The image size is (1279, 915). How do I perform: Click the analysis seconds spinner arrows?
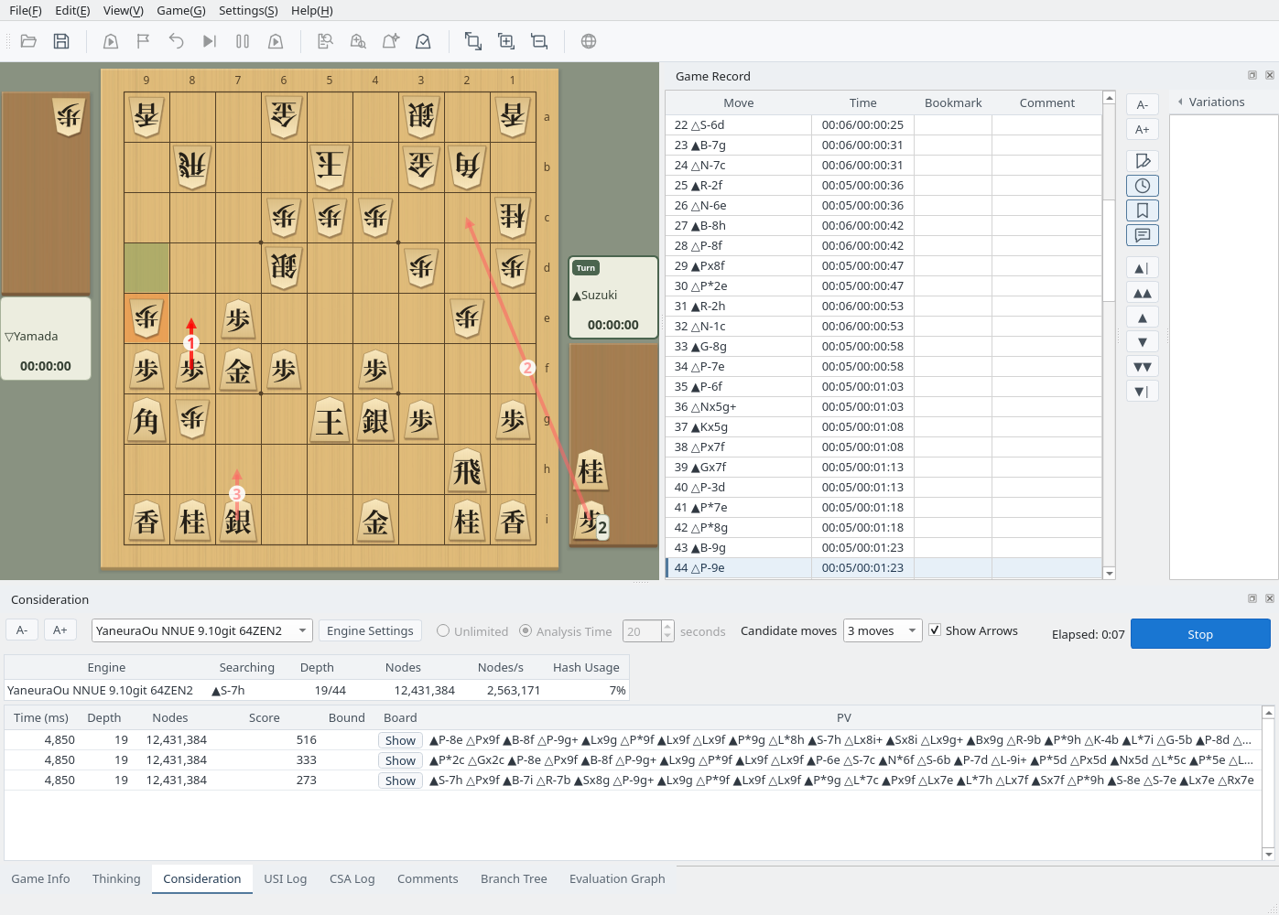click(667, 631)
